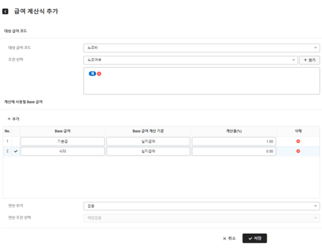Click the 저장 save button
This screenshot has height=249, width=322.
254,238
